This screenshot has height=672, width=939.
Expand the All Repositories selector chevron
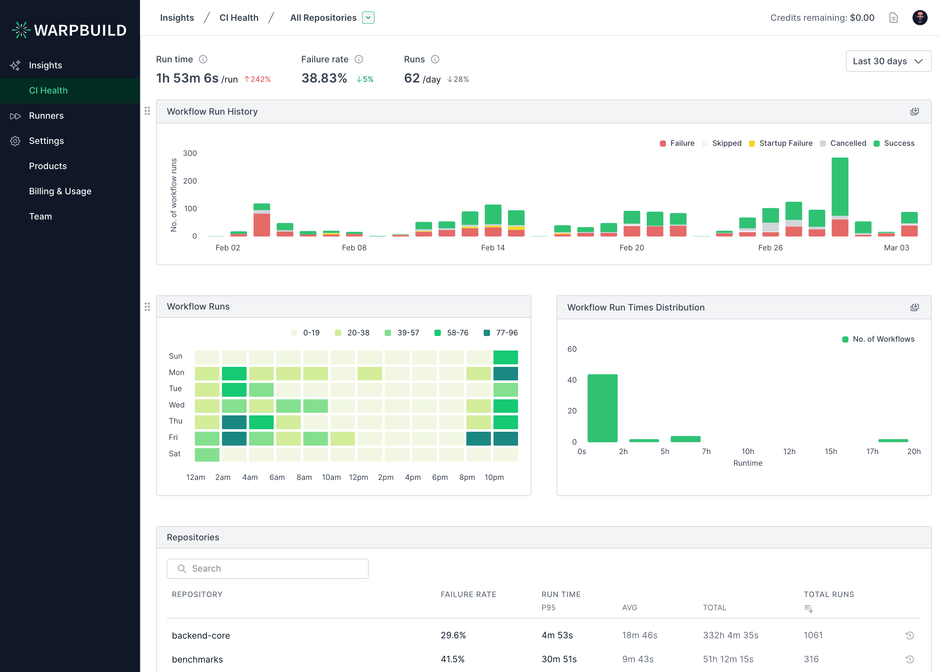point(368,17)
